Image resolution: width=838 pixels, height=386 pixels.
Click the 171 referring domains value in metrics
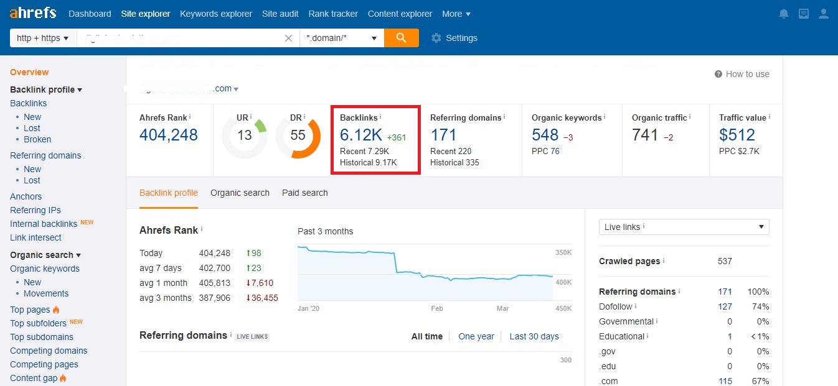point(443,135)
